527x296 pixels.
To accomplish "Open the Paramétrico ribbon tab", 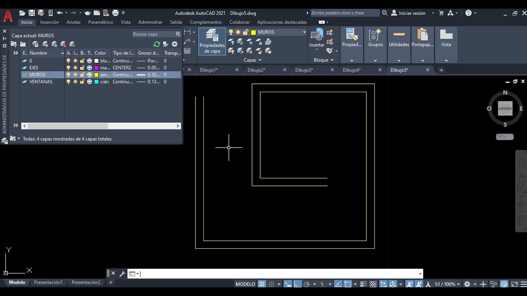I will pos(100,22).
